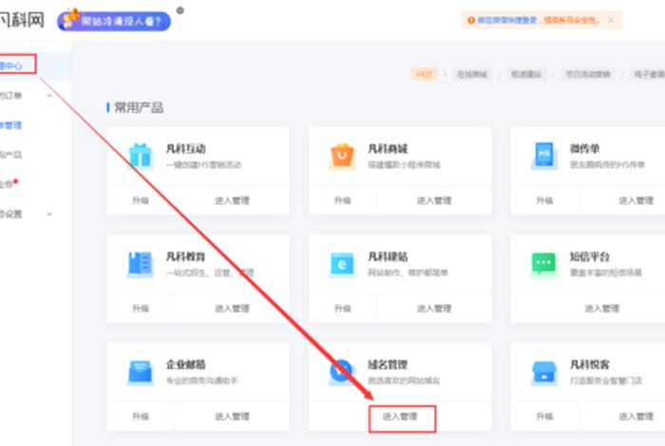Click 升级 on the 企业邮箱 card

tap(141, 417)
